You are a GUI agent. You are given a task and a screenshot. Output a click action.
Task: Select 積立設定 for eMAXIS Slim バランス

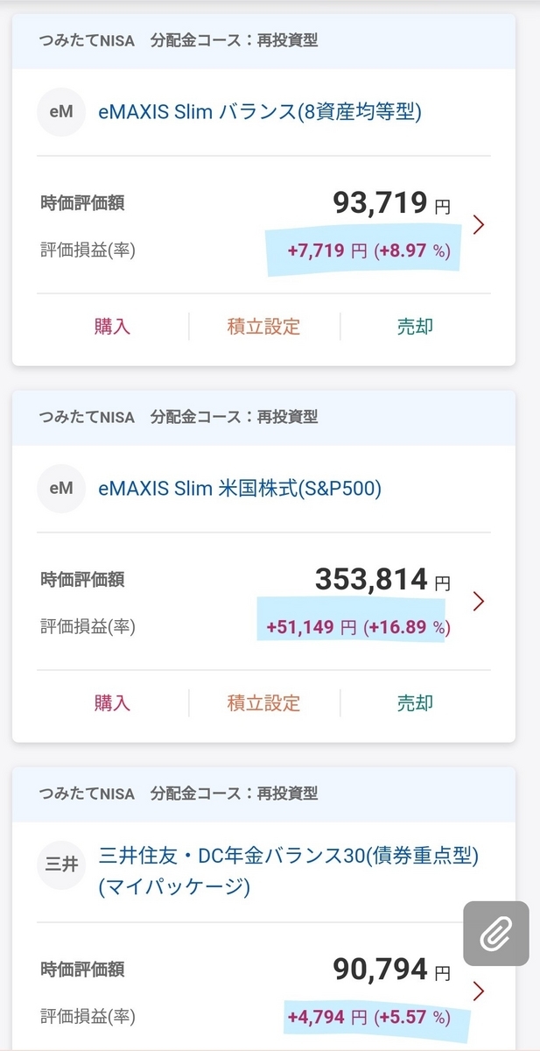(263, 327)
